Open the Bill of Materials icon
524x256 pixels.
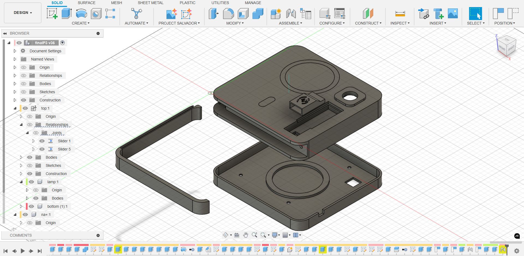click(x=306, y=13)
